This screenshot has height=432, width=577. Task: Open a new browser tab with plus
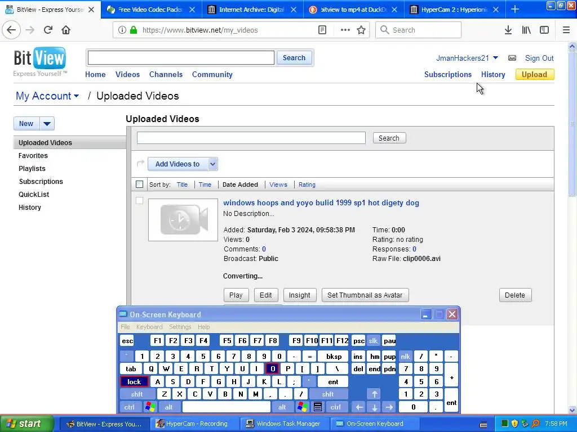point(515,10)
